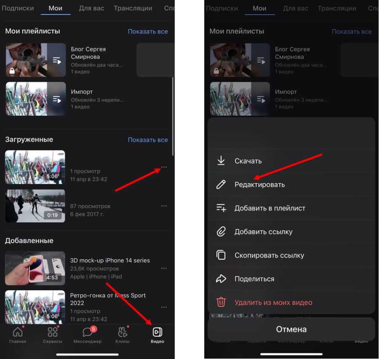Tap the pencil icon beside Редактировать
Image resolution: width=379 pixels, height=359 pixels.
point(221,184)
